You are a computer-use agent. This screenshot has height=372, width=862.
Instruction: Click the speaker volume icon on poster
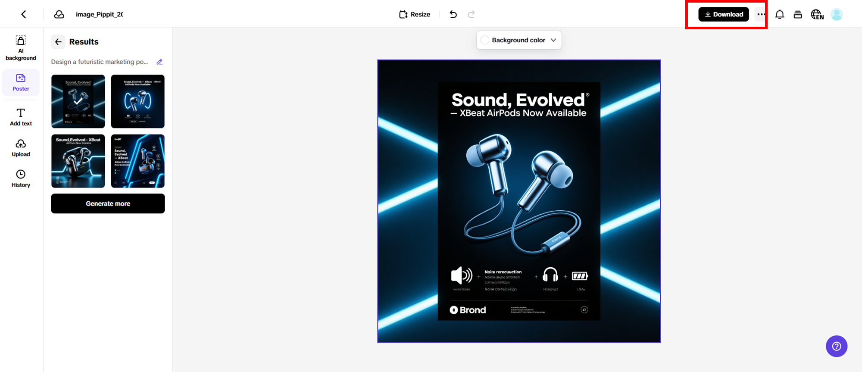tap(461, 275)
